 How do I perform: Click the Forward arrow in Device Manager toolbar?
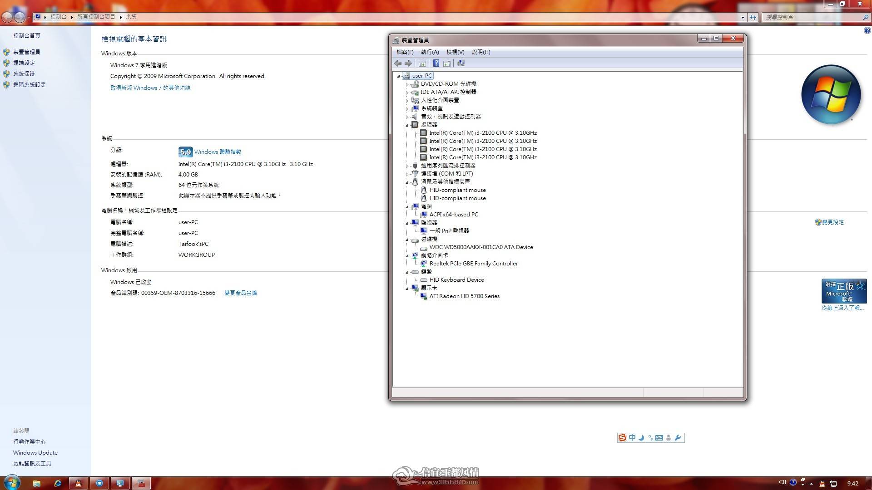(408, 64)
